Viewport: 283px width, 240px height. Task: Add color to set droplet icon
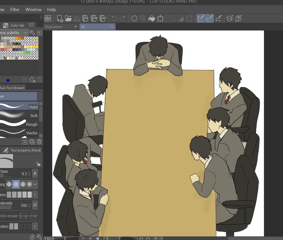32,79
